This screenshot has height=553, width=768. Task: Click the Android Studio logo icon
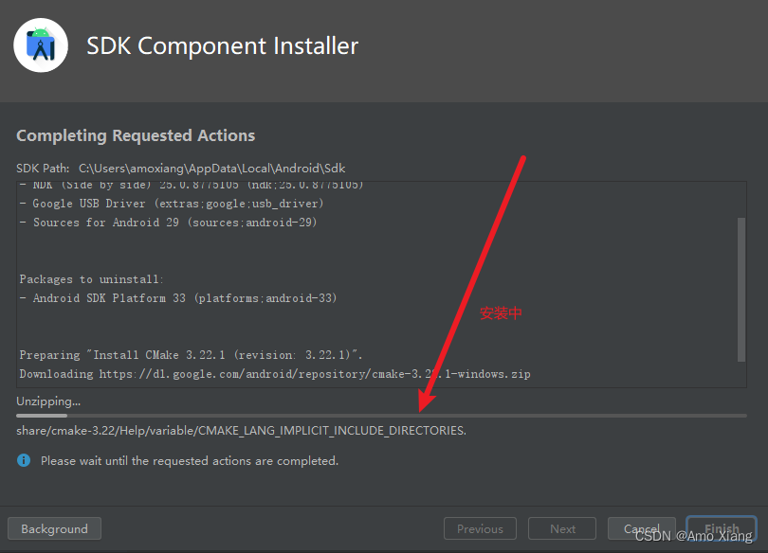pos(41,45)
